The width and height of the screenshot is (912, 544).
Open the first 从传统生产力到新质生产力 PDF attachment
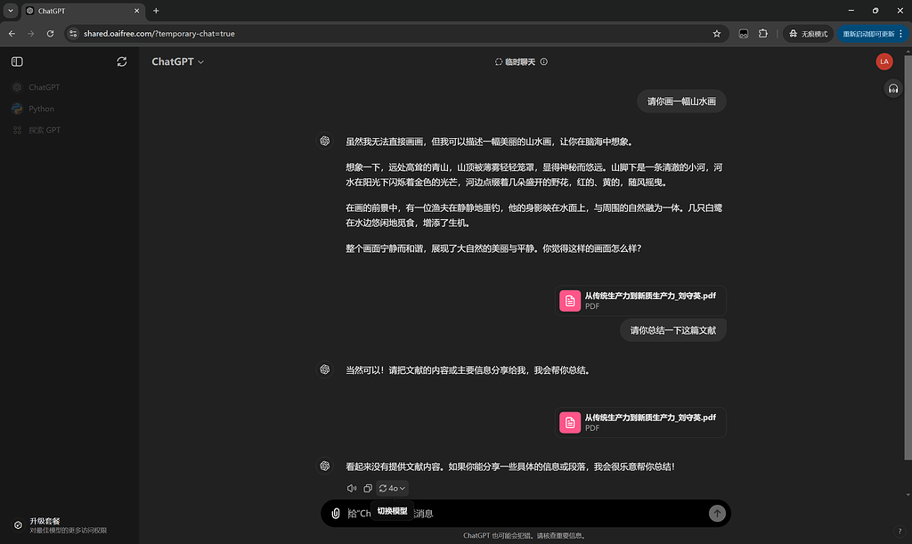(x=640, y=300)
